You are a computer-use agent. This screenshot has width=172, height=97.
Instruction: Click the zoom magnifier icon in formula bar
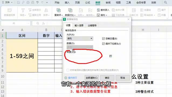coord(38,23)
